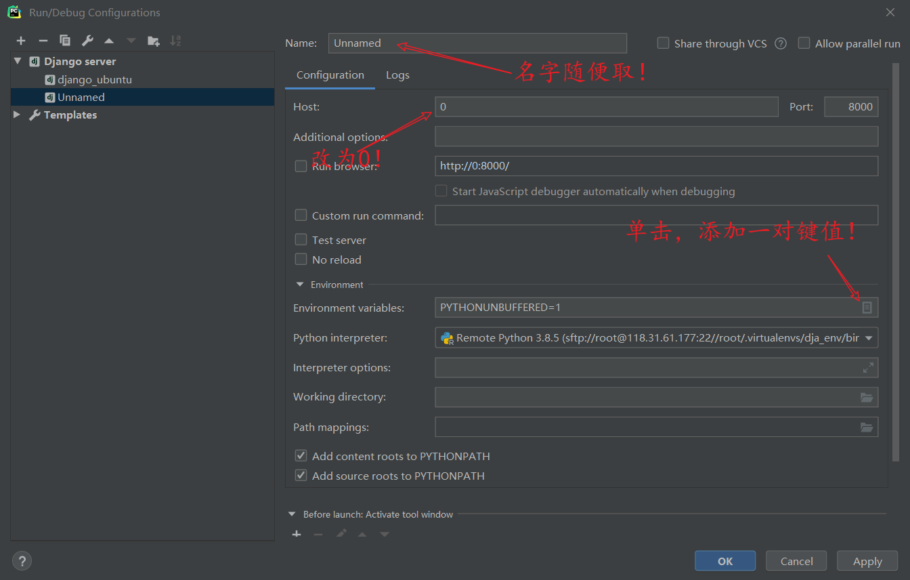Open Share through VCS help icon
The width and height of the screenshot is (910, 580).
click(x=781, y=43)
